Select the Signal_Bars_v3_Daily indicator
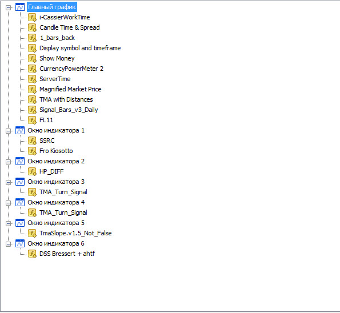Screen dimensions: 340x313 point(69,110)
